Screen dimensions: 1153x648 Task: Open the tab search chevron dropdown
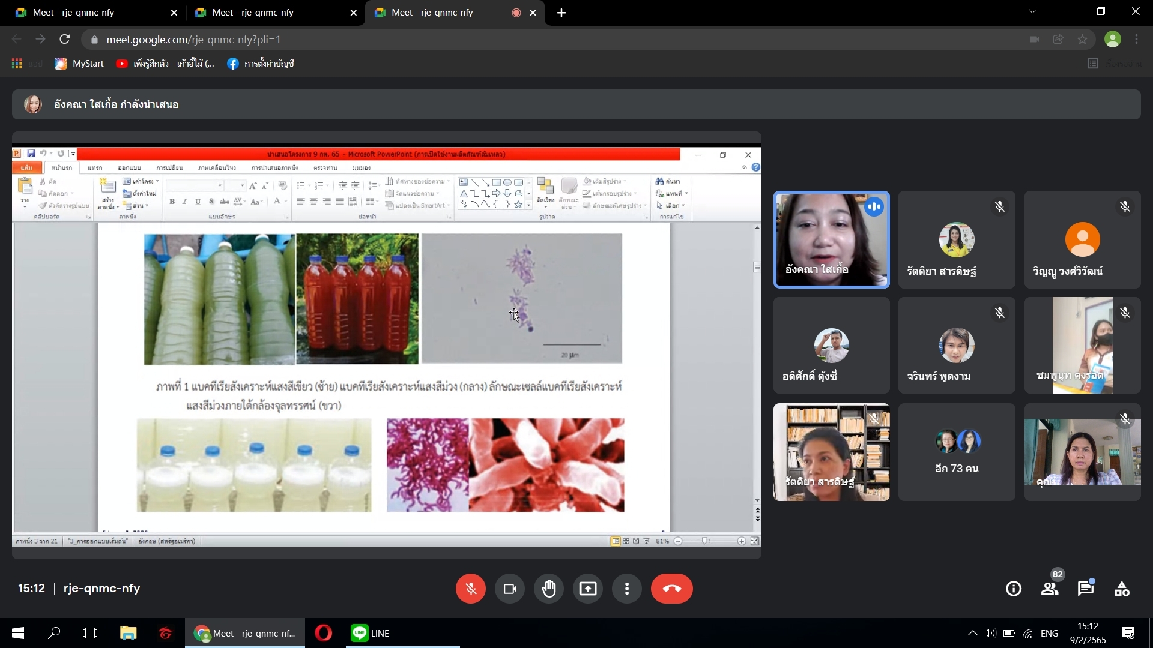1032,11
